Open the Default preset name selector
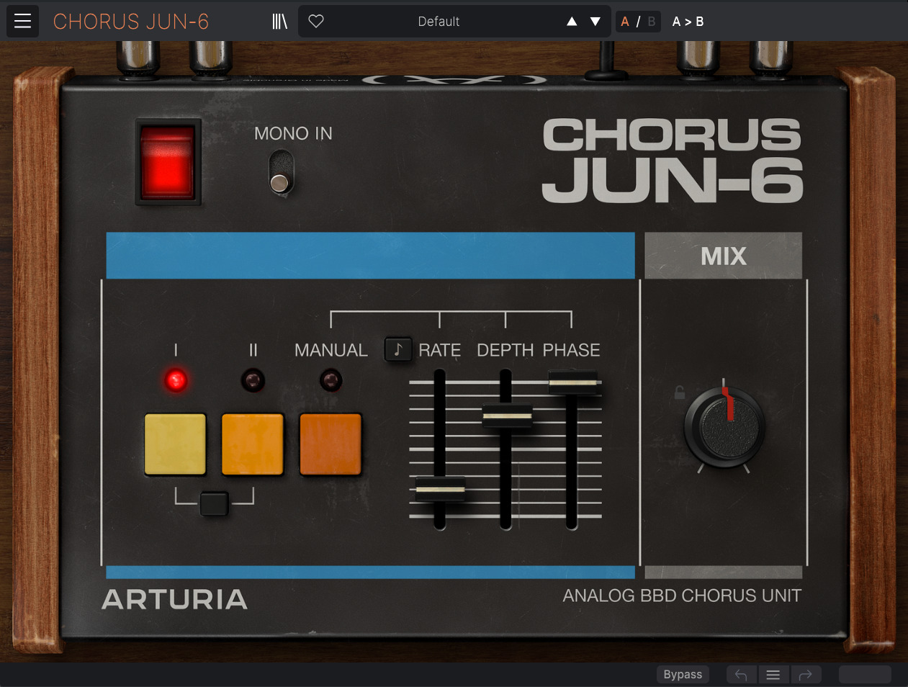Viewport: 908px width, 687px height. [439, 22]
